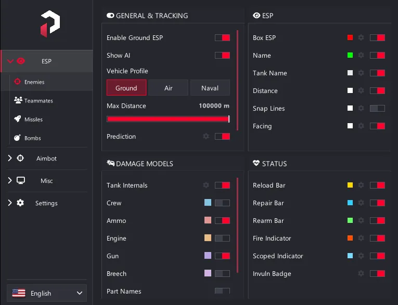Open the English language dropdown
The height and width of the screenshot is (305, 398).
pos(47,293)
